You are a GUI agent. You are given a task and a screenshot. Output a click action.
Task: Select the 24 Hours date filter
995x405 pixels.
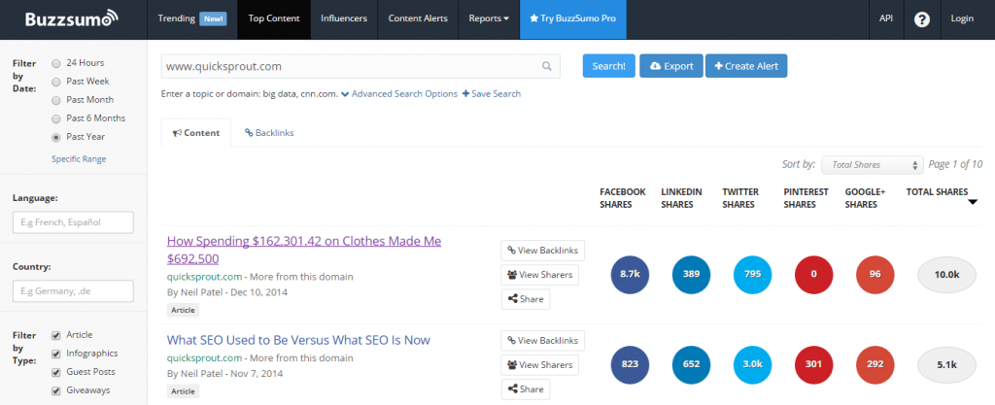point(56,63)
